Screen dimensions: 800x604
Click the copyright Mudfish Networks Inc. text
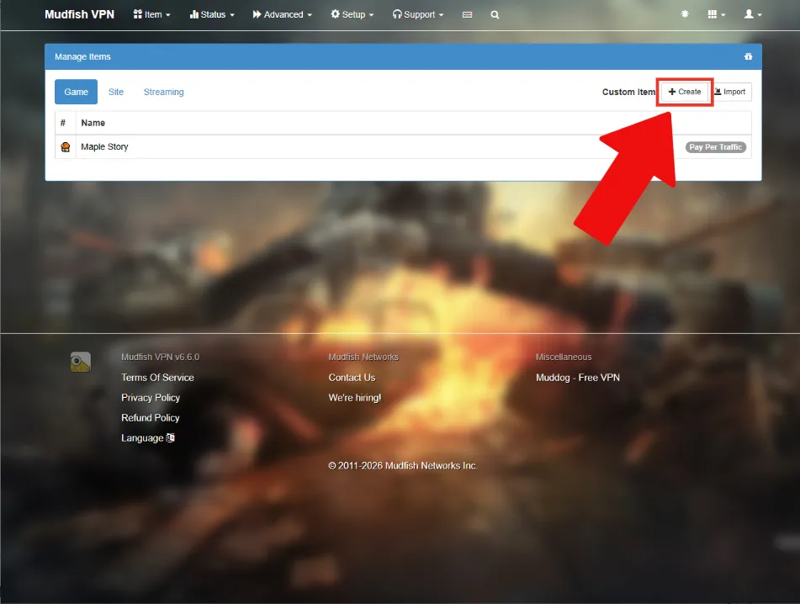coord(403,466)
